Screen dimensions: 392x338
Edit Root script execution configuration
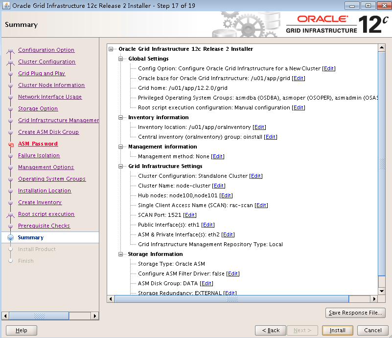[x=299, y=108]
